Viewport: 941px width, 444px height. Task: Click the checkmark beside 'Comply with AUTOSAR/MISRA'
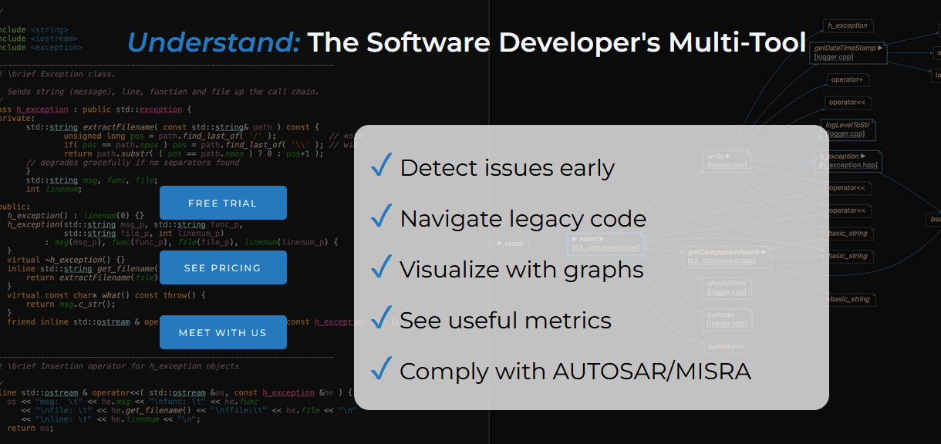(382, 368)
